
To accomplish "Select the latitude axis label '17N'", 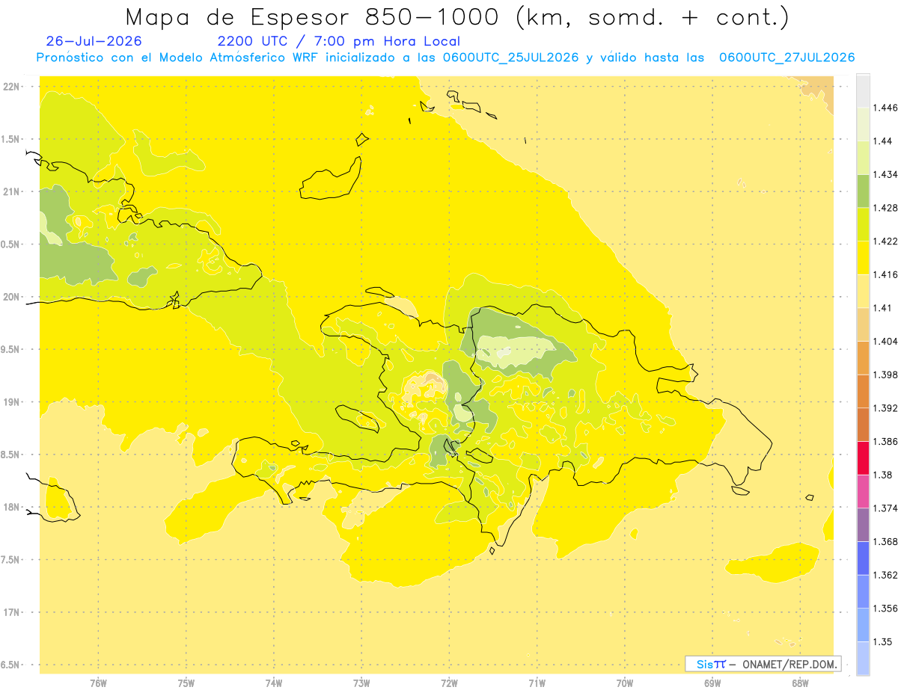I will point(12,612).
